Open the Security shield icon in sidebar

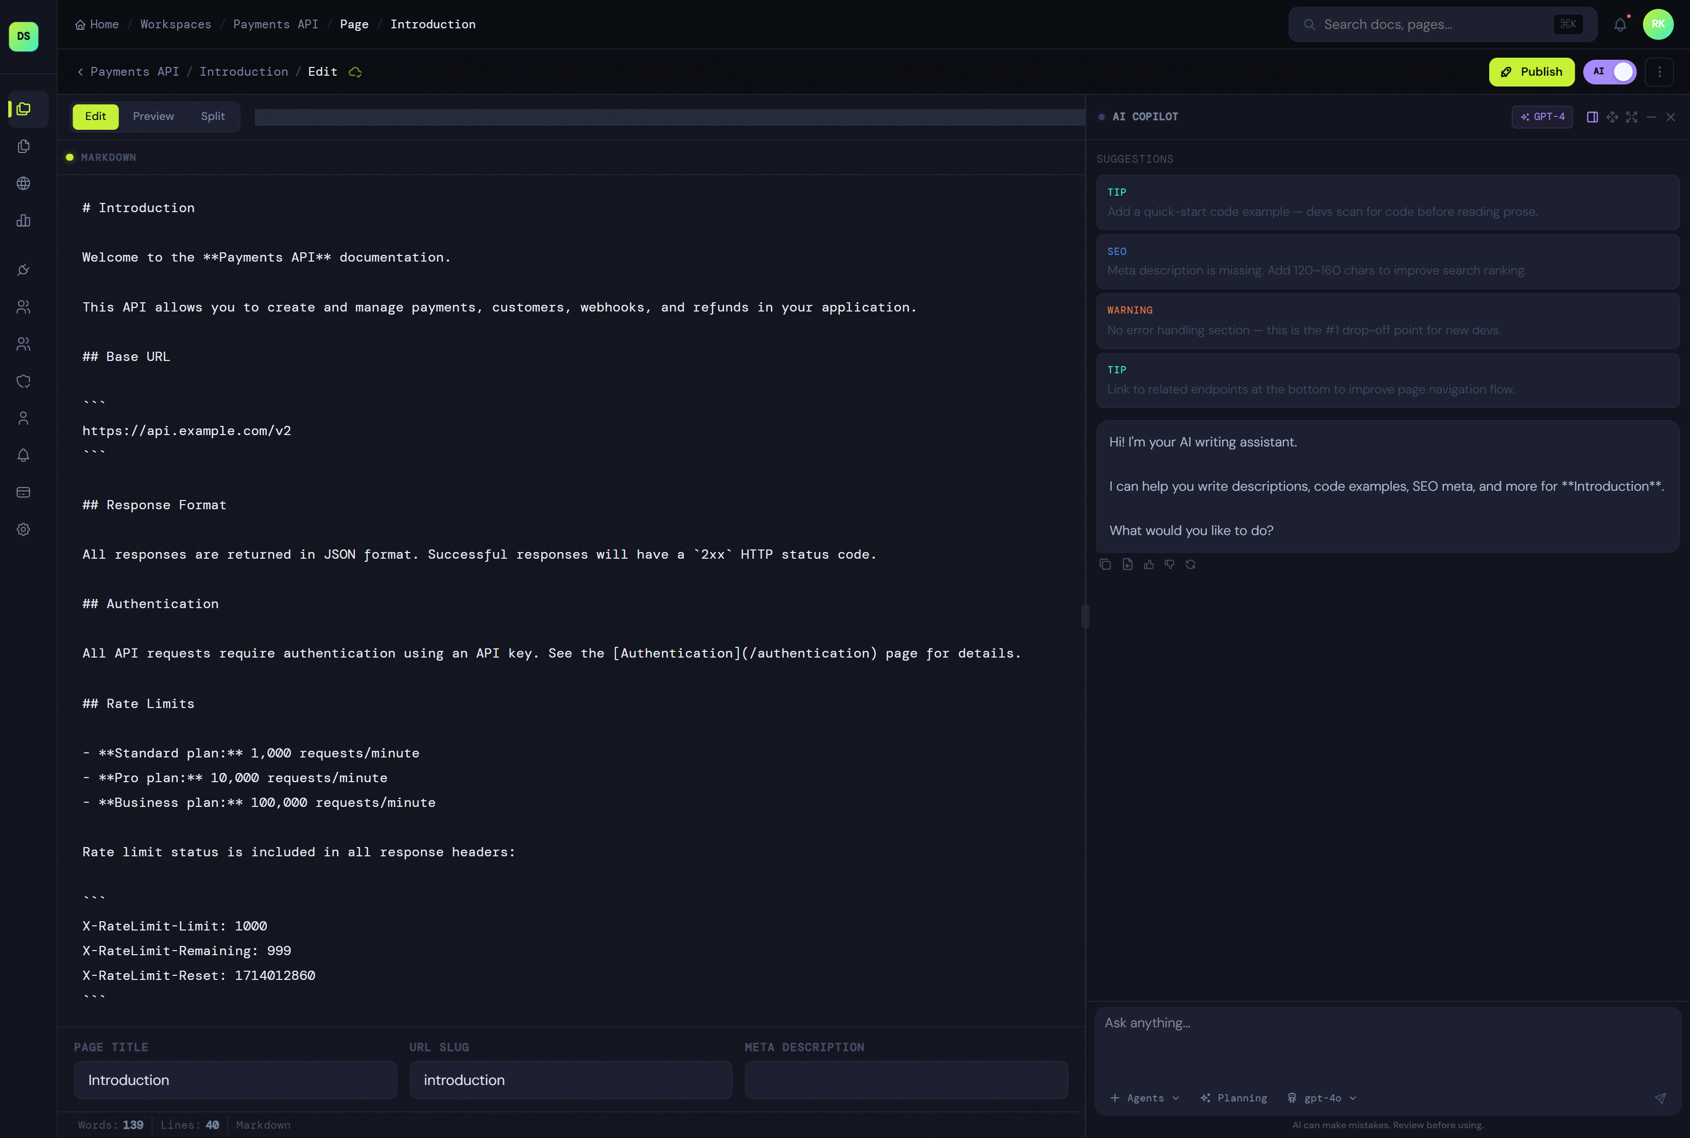click(x=24, y=381)
